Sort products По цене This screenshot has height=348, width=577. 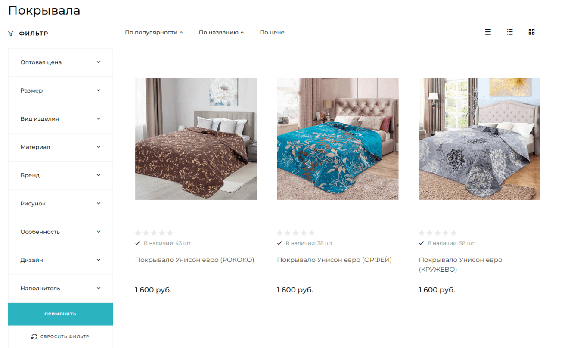tap(272, 32)
